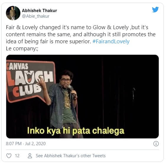Click the Twitter bird logo
Screen dimensions: 167x164
155,9
